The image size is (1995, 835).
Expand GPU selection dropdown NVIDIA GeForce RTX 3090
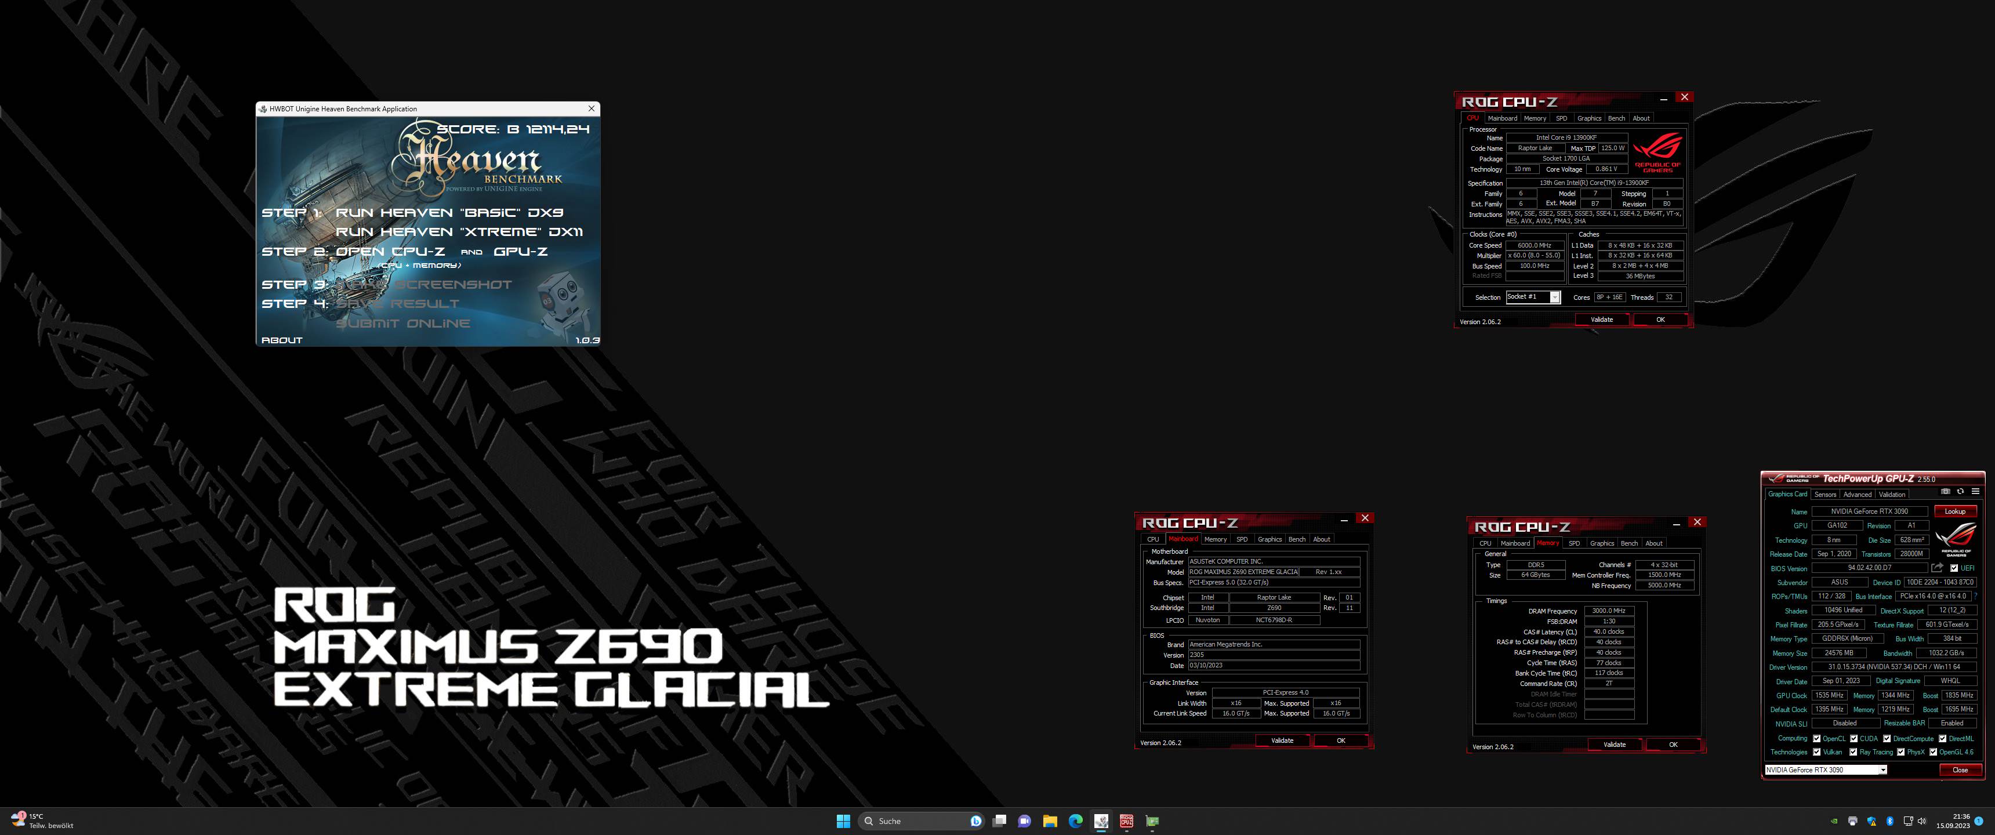[1882, 770]
